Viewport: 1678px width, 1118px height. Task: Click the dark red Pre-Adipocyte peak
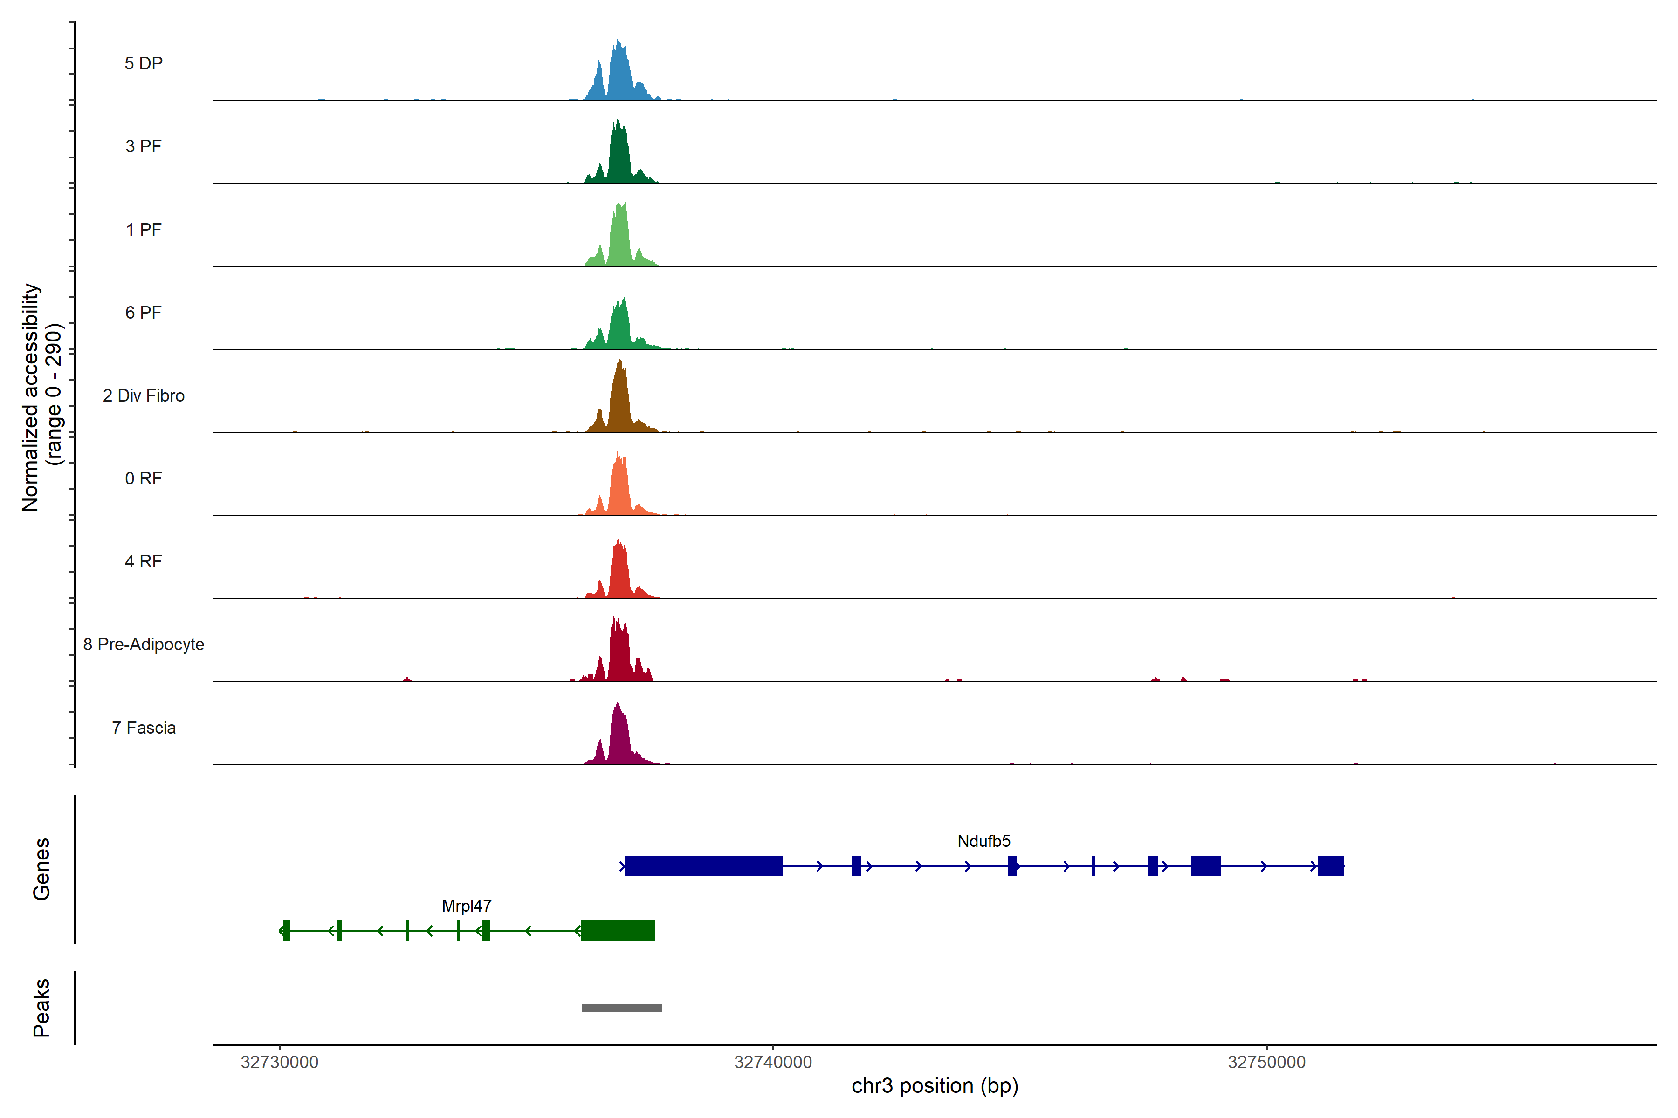click(619, 653)
